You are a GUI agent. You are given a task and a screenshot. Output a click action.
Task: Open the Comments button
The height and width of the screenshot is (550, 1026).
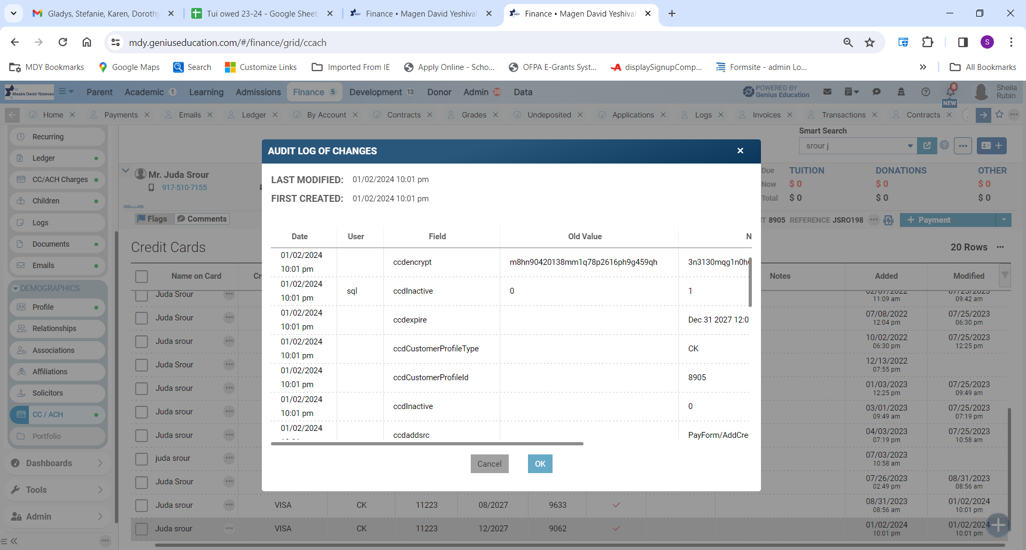202,219
